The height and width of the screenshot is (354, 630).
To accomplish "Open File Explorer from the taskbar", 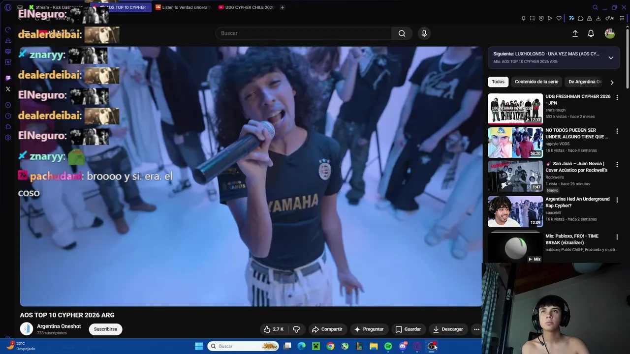I will click(374, 346).
